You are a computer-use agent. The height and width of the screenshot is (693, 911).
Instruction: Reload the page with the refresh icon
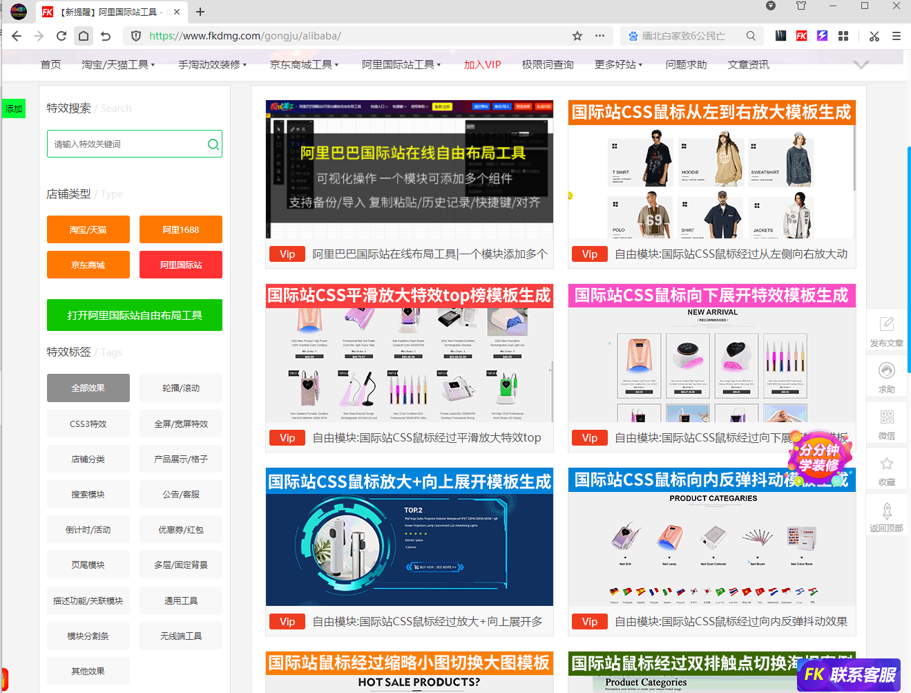pyautogui.click(x=61, y=36)
